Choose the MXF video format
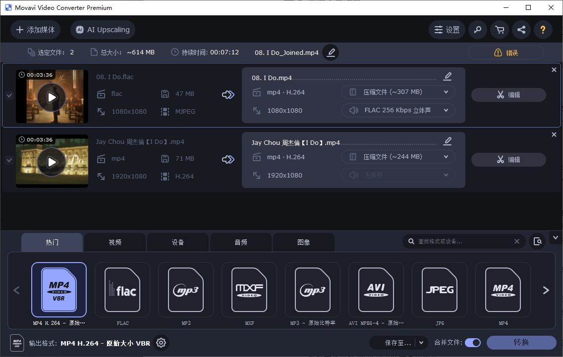The width and height of the screenshot is (563, 357). 249,290
